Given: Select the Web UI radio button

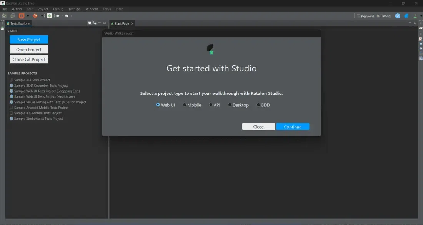Looking at the screenshot, I should point(158,105).
